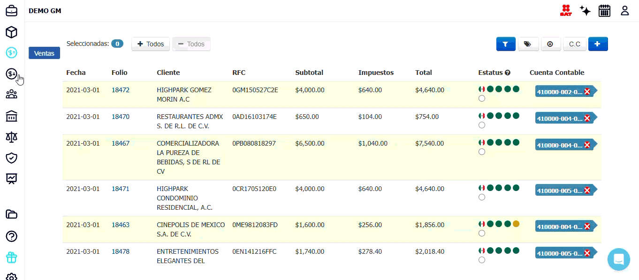Click the Subtotal column header

click(x=309, y=73)
